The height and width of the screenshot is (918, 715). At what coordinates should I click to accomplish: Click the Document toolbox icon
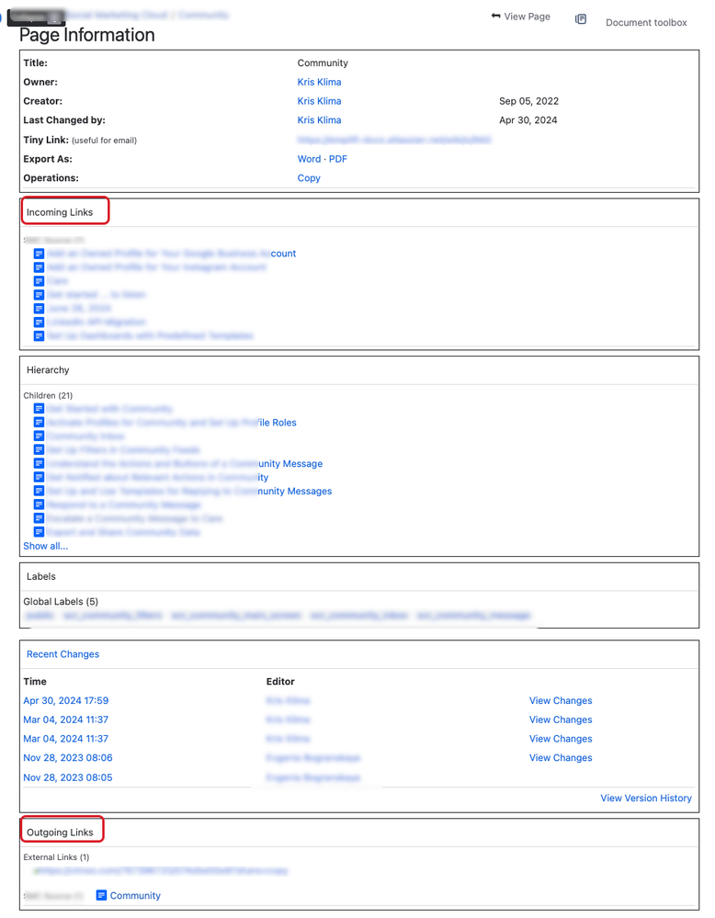580,19
